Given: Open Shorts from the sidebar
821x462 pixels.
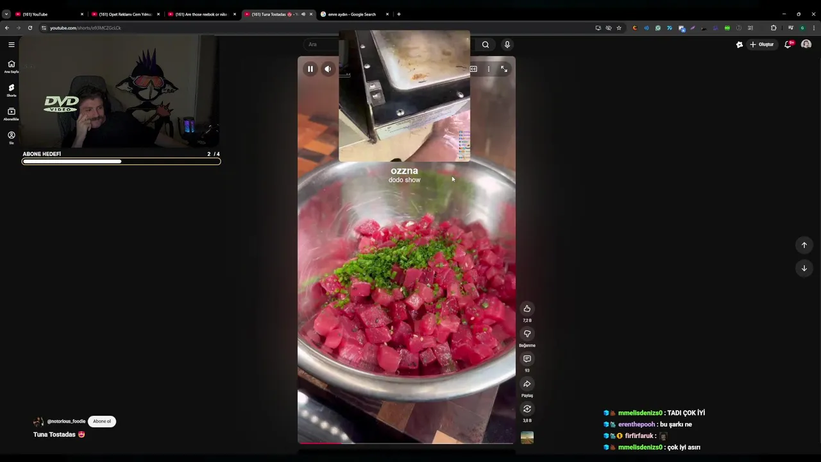Looking at the screenshot, I should (11, 90).
